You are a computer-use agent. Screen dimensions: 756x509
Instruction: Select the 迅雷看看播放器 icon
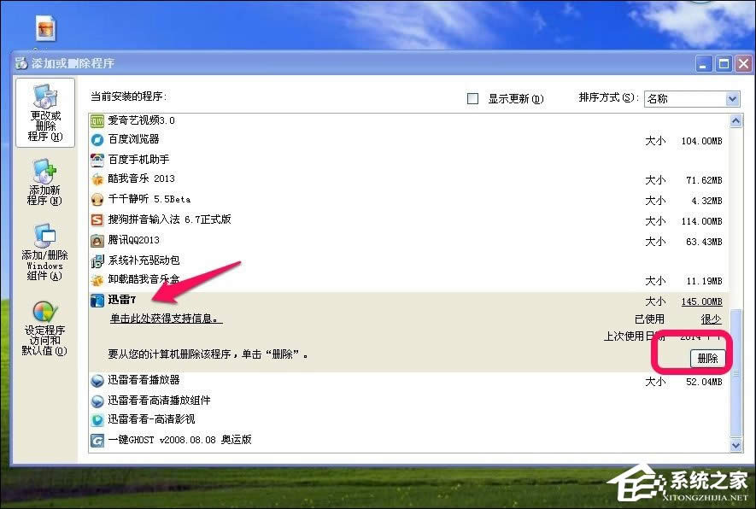pyautogui.click(x=97, y=380)
